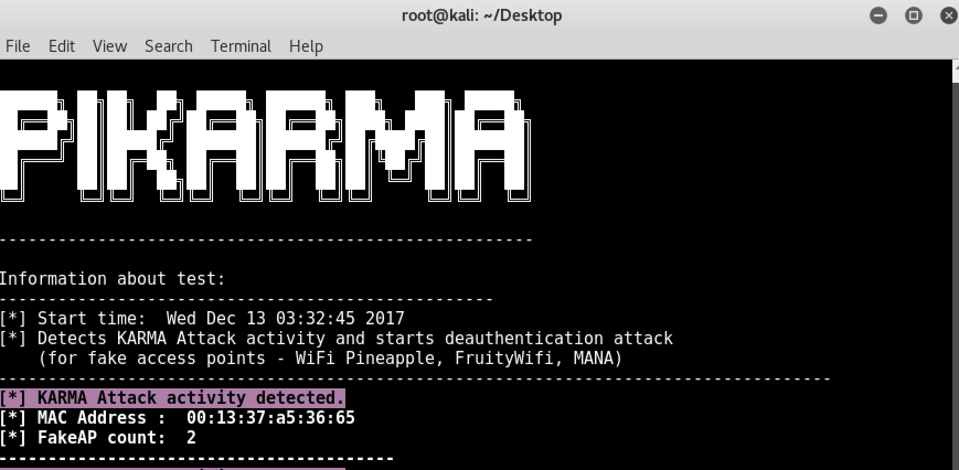
Task: Close the root@kali terminal window
Action: coord(949,15)
